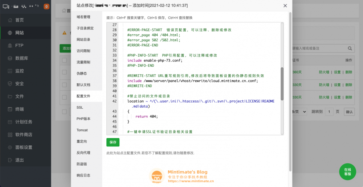Open the 反向代理 tab
The height and width of the screenshot is (187, 363).
(x=83, y=153)
